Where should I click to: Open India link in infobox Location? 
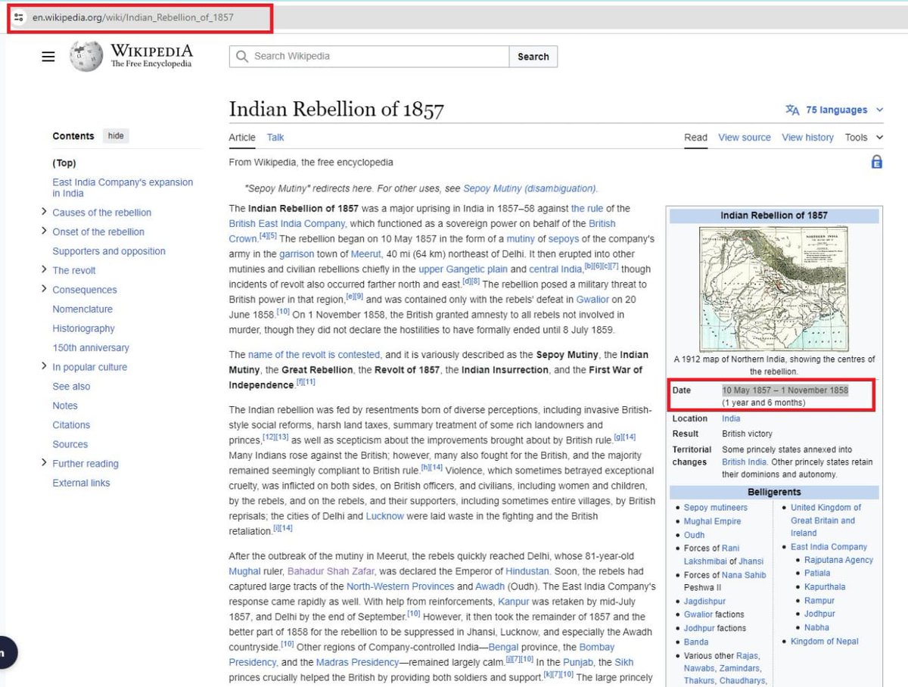click(731, 418)
